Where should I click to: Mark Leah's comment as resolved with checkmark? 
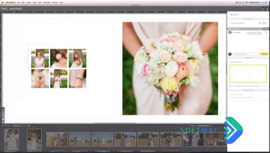coord(267,32)
